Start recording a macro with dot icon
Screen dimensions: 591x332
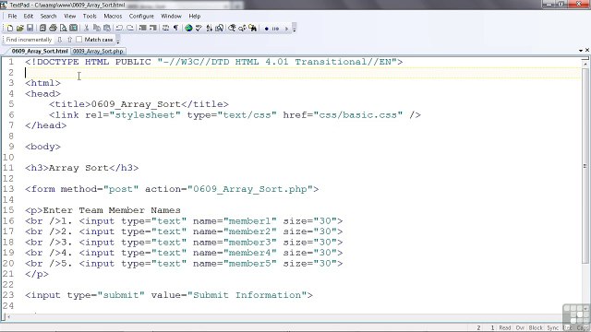click(267, 29)
